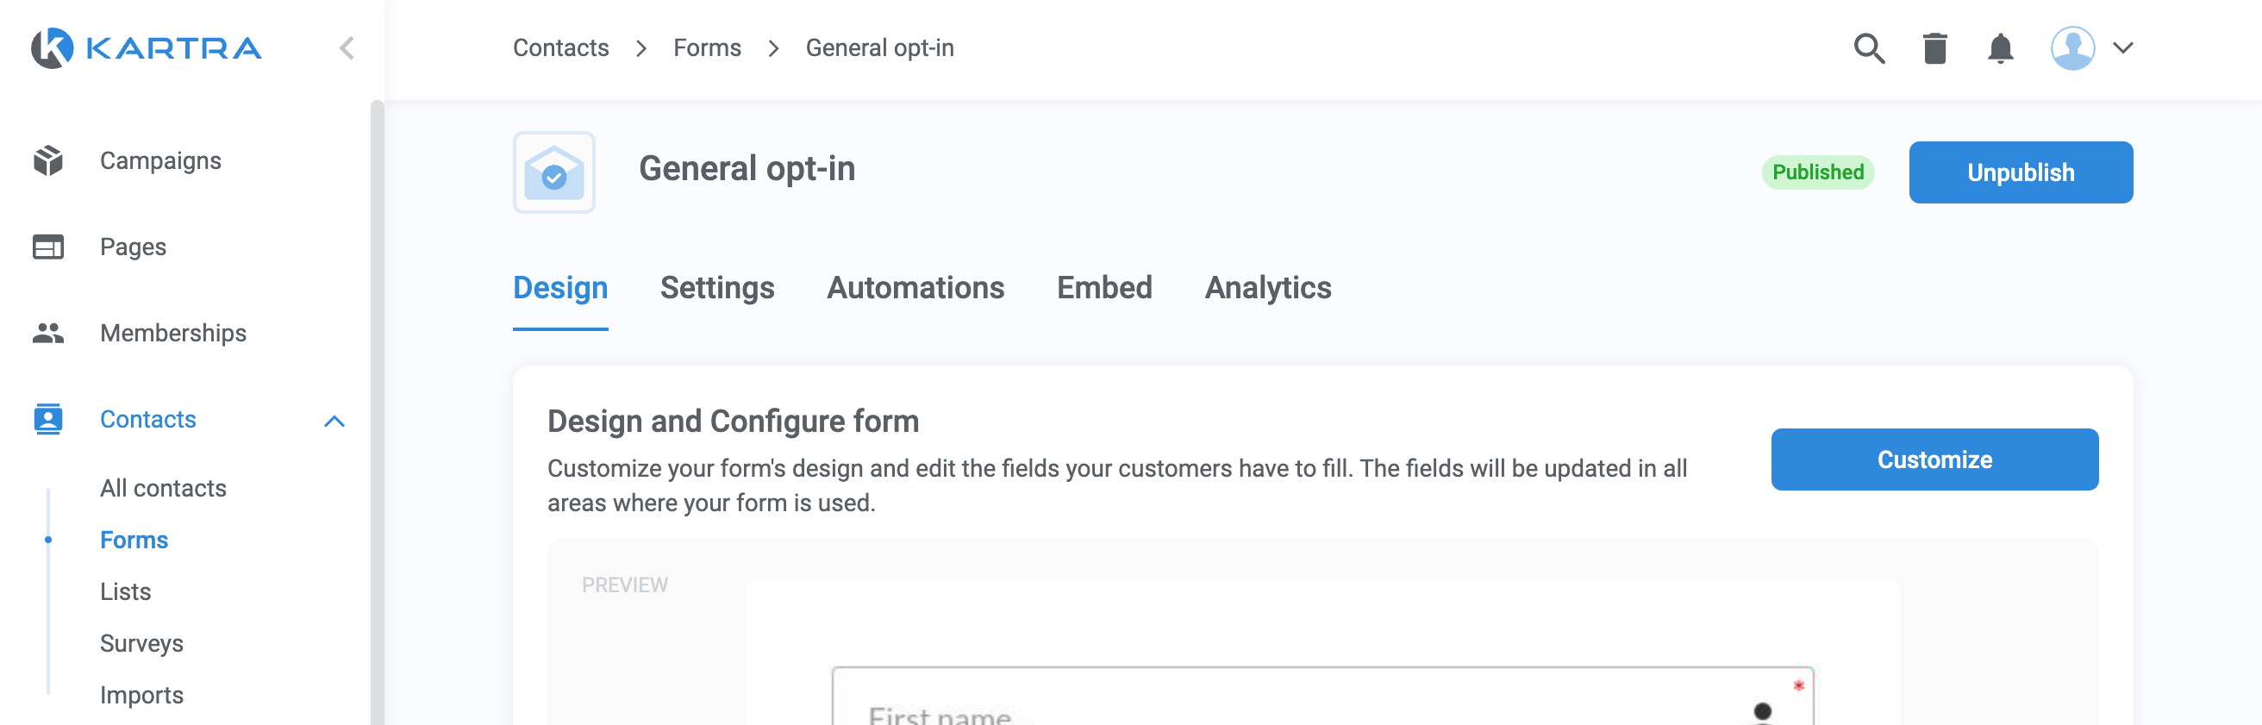Click the Contacts card icon

(48, 419)
